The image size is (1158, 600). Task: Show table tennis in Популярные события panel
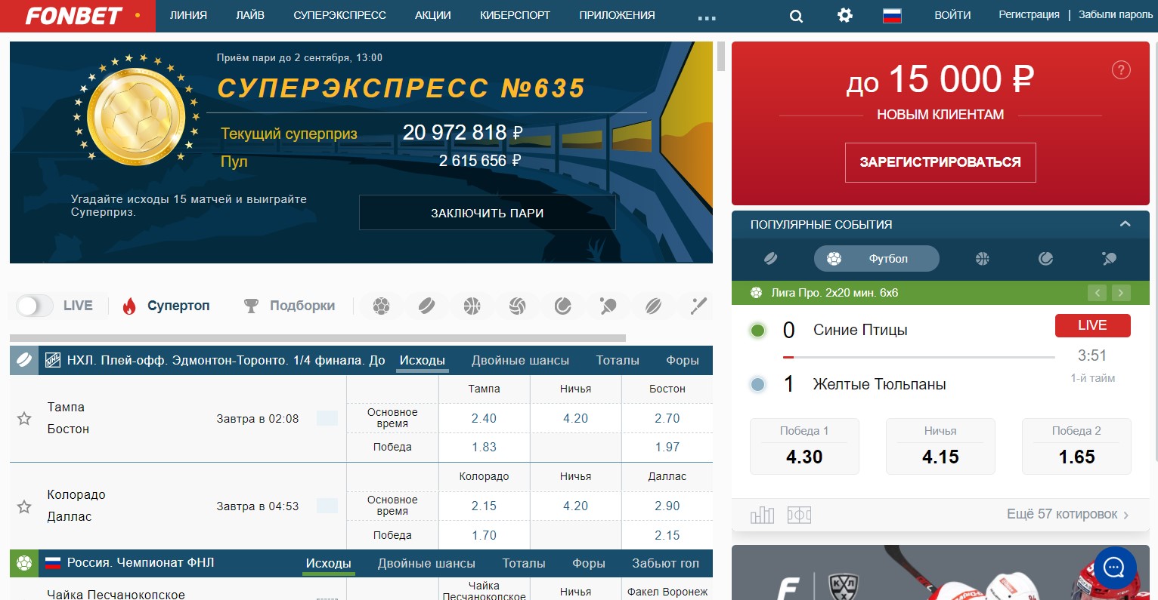[x=1110, y=259]
